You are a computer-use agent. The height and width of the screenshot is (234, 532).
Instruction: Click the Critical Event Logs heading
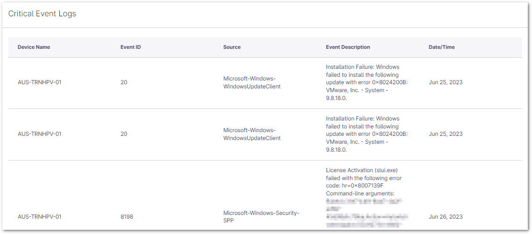click(x=42, y=14)
